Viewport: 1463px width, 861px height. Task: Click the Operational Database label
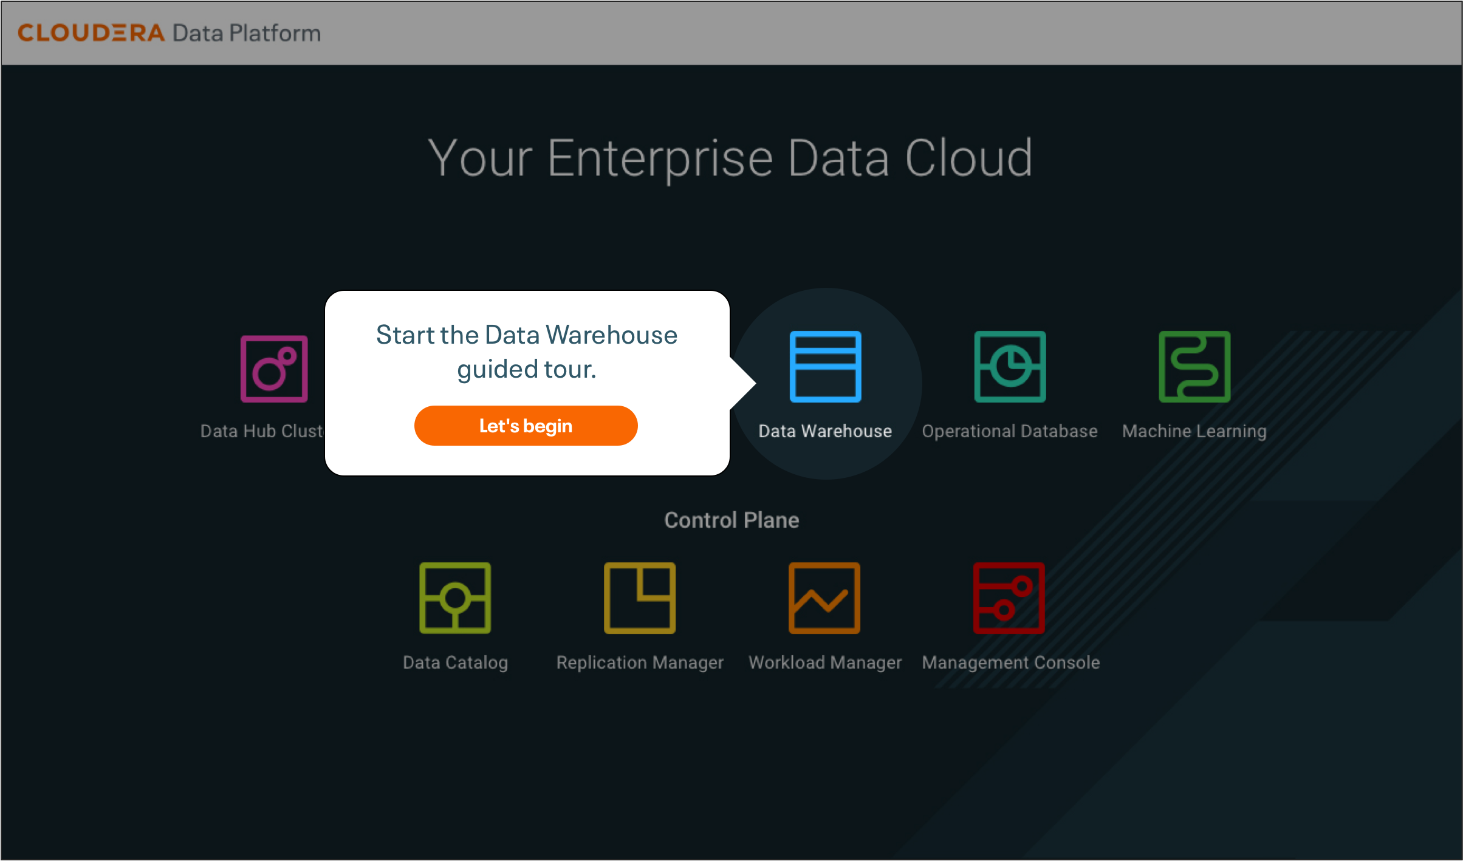tap(1009, 431)
